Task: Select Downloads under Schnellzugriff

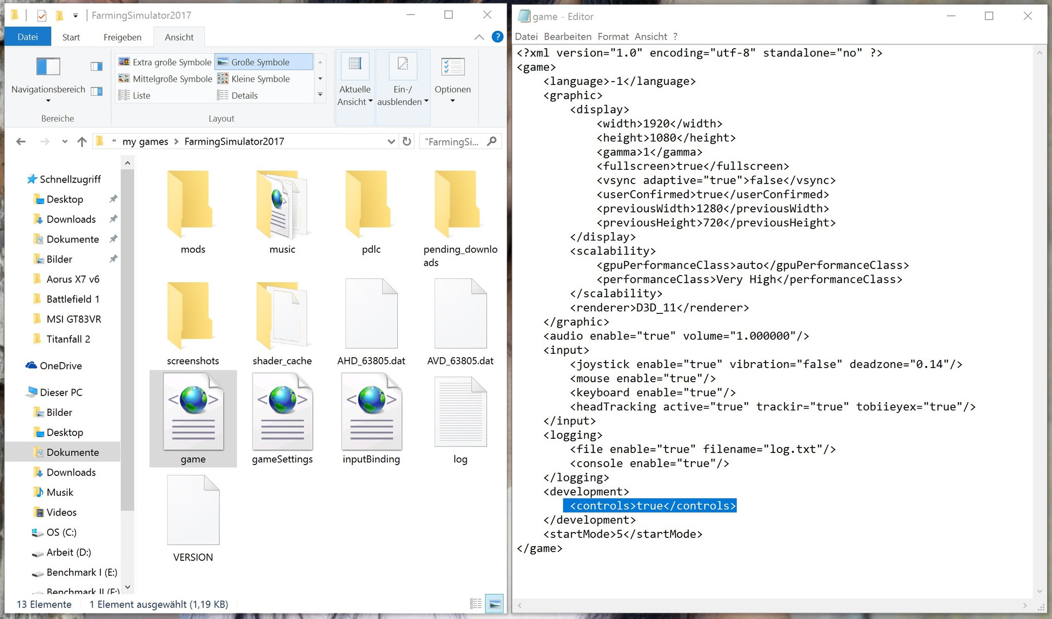Action: click(x=71, y=219)
